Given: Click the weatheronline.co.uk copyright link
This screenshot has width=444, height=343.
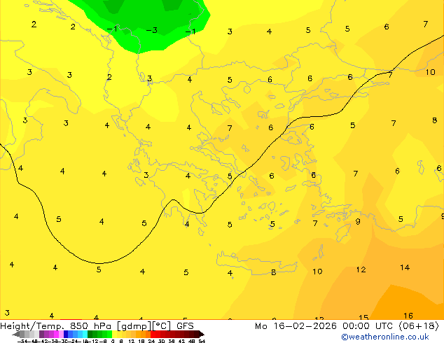Looking at the screenshot, I should (385, 337).
